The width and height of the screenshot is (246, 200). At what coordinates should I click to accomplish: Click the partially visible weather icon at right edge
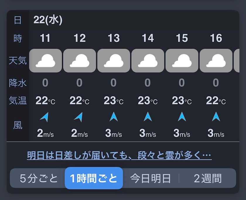click(237, 61)
